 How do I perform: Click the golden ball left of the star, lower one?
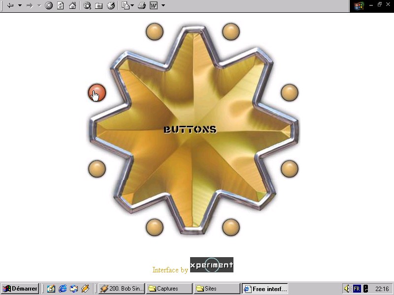(x=97, y=169)
